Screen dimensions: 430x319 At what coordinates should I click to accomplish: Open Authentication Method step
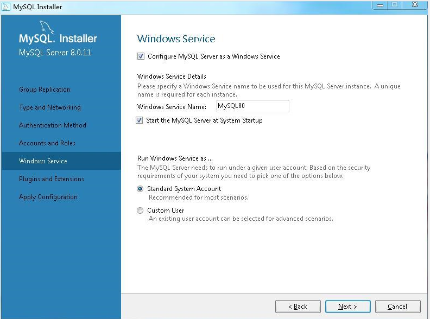click(53, 125)
